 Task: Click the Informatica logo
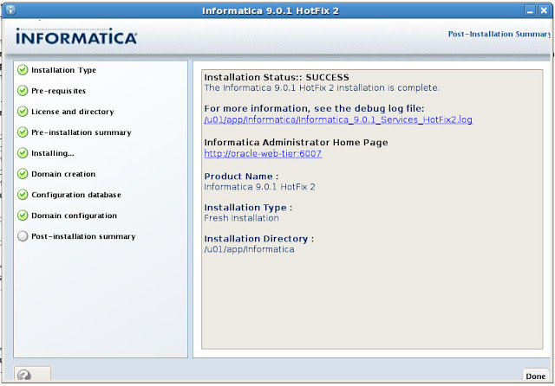tap(76, 36)
